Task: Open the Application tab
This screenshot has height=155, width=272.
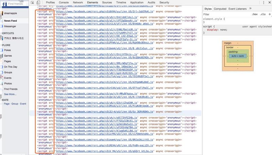Action: (x=137, y=2)
